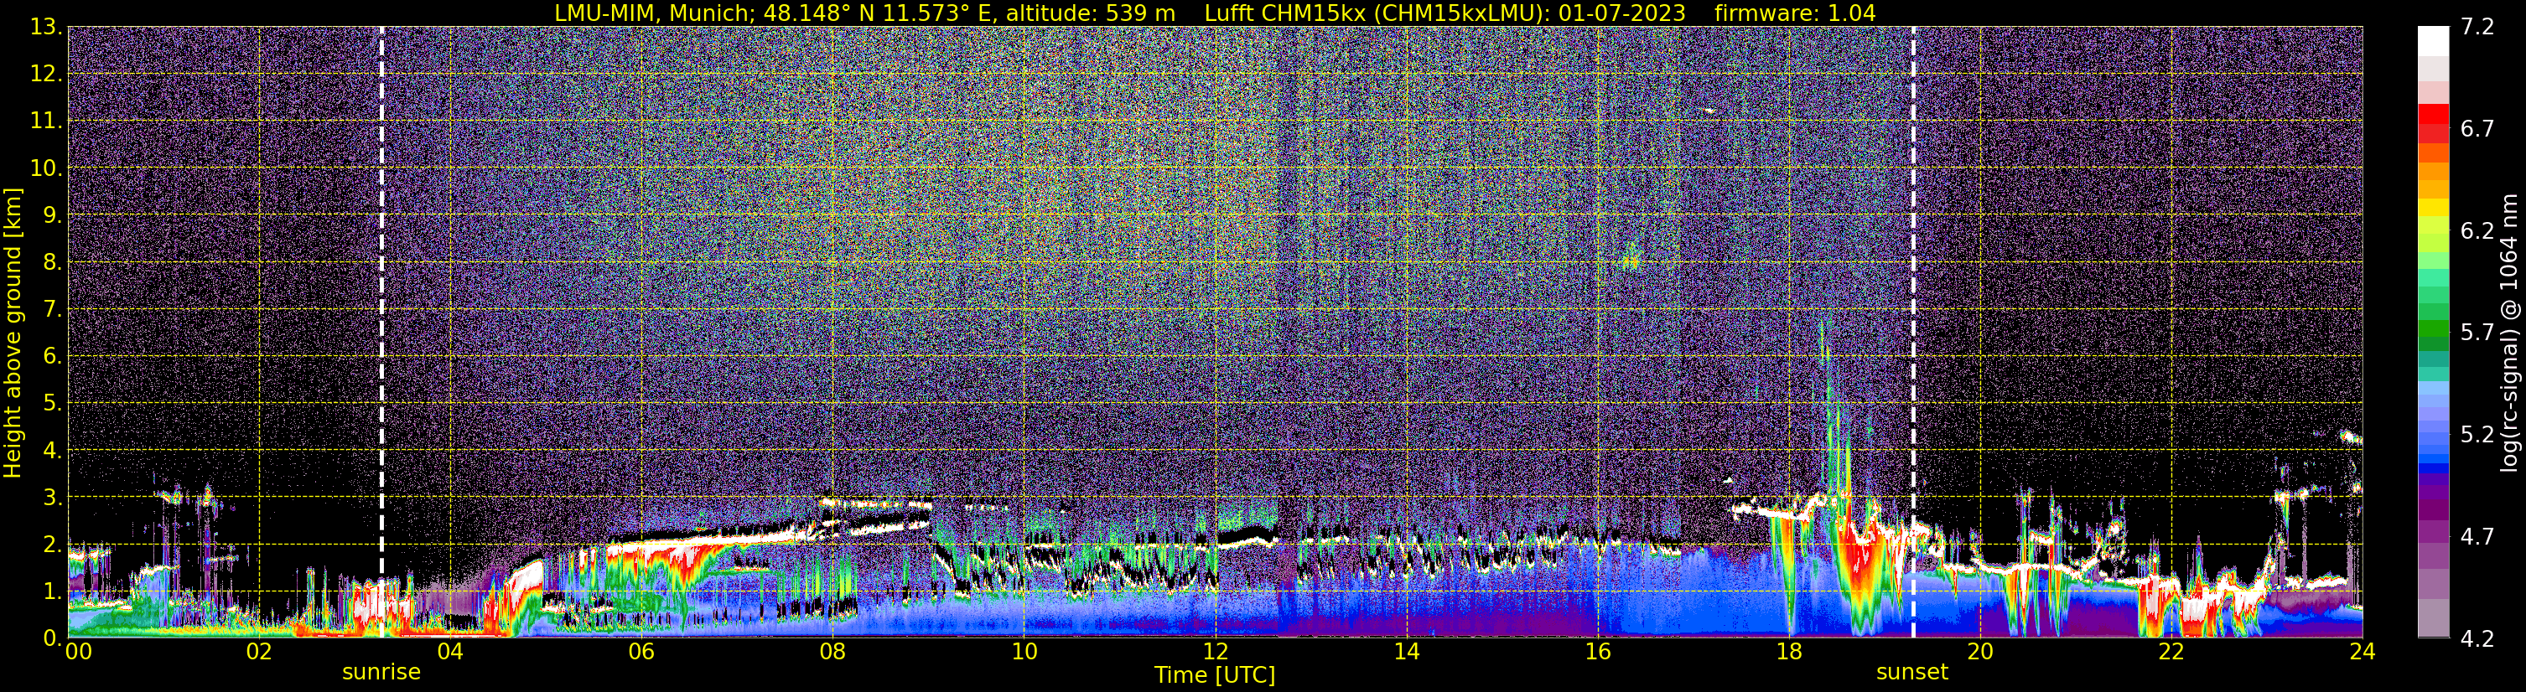Click the "12" time axis tick label

tap(1215, 652)
